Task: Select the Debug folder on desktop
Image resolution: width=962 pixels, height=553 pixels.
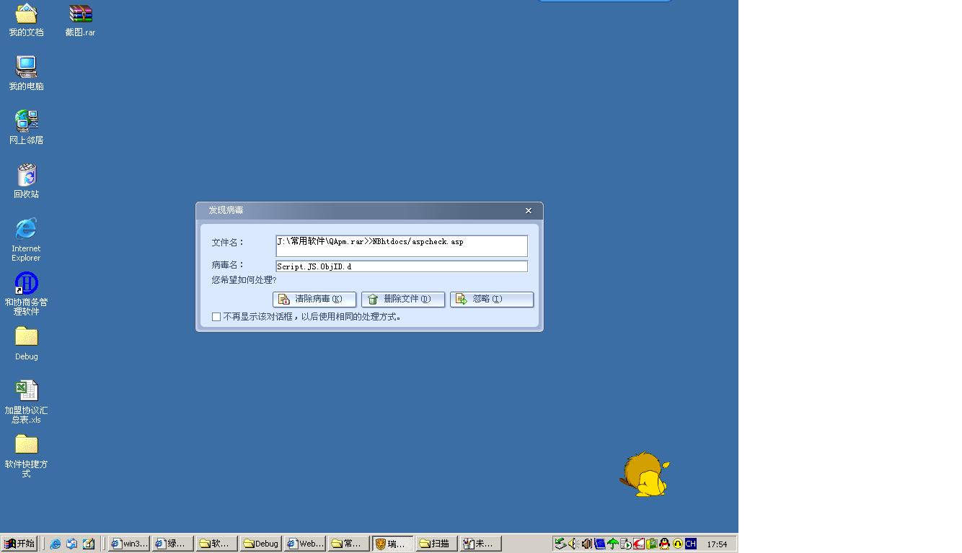Action: point(27,343)
